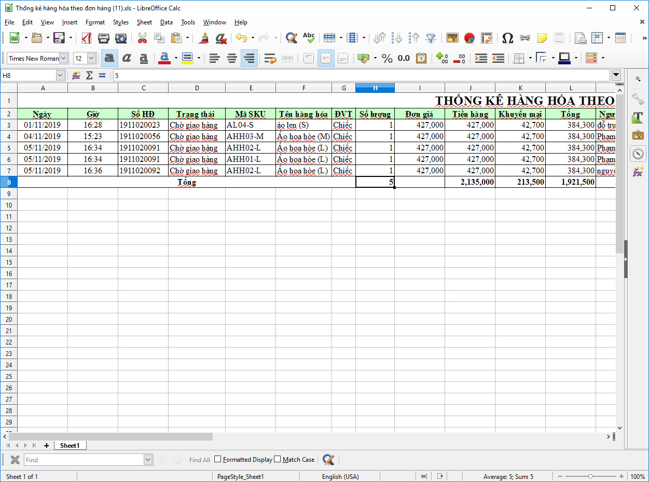Click the Export as PDF icon
Image resolution: width=649 pixels, height=482 pixels.
point(87,38)
